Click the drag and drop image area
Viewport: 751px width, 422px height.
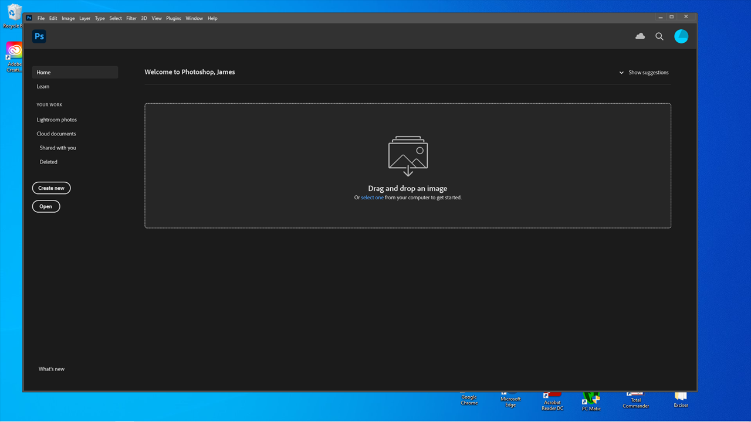click(408, 166)
